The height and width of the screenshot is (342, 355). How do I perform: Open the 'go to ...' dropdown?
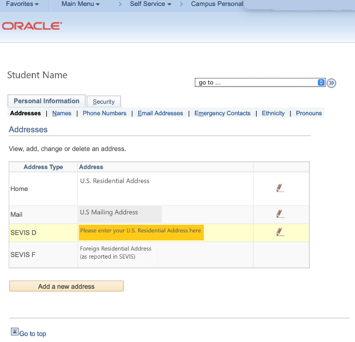(x=261, y=82)
